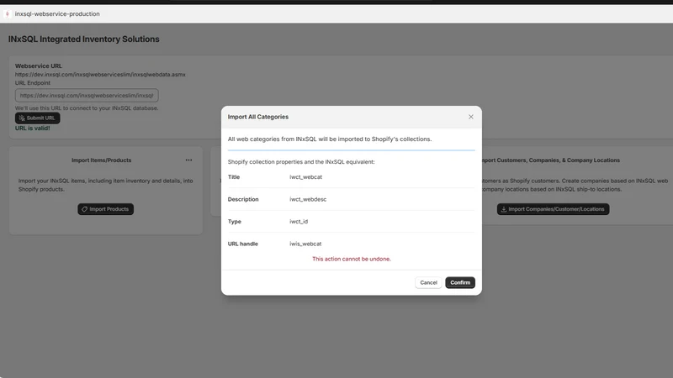Open the Import Items/Products more options menu
The height and width of the screenshot is (378, 673).
[x=188, y=160]
